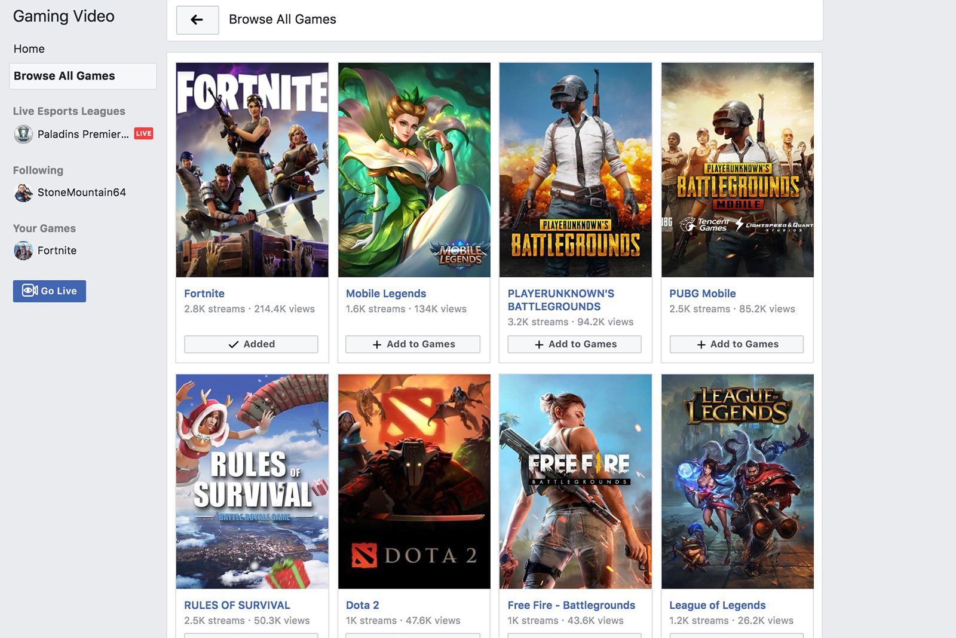956x638 pixels.
Task: Click the Dota 2 title link
Action: tap(363, 605)
